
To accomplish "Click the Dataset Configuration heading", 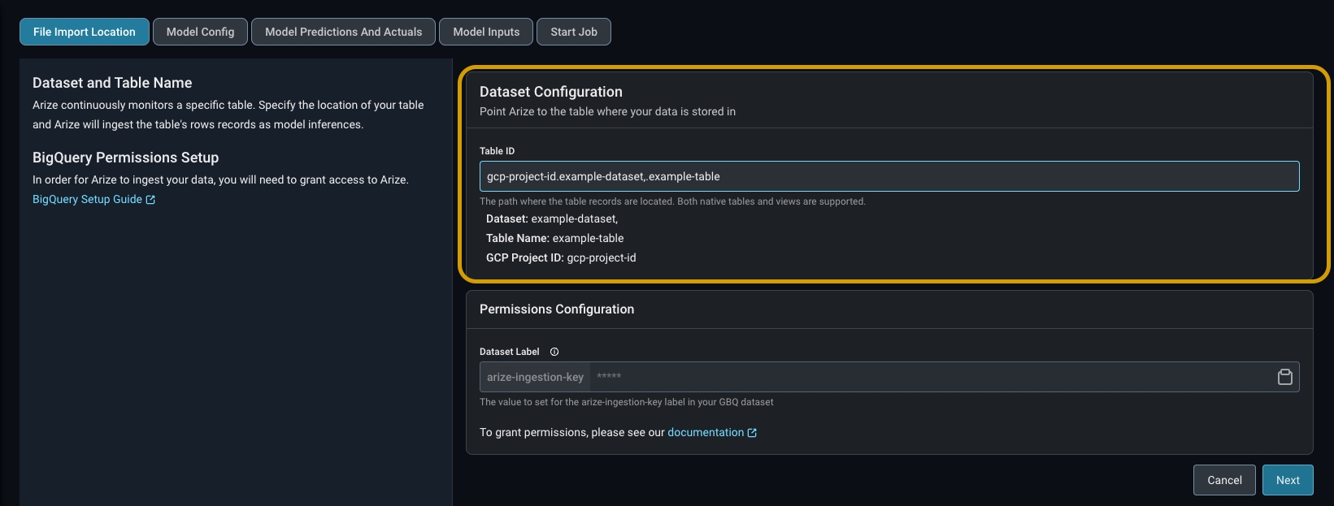I will point(550,92).
